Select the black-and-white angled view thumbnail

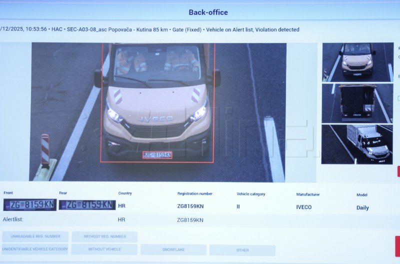357,144
